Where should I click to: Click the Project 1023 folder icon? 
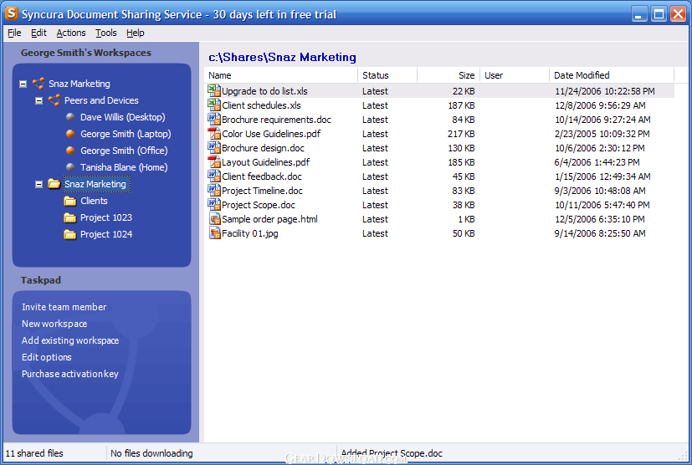click(69, 218)
